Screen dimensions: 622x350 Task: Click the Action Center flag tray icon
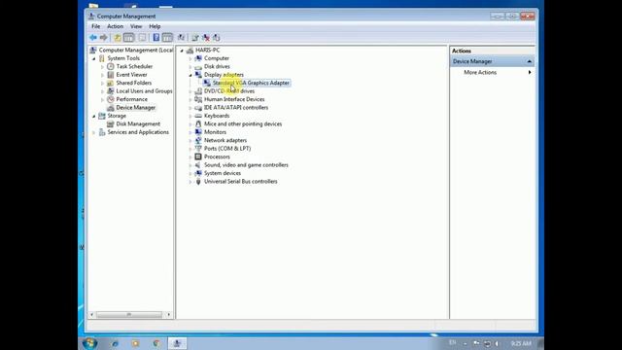[476, 343]
